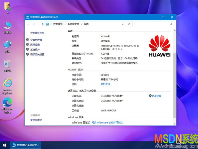
Task: Close the control panel window
Action: point(172,17)
